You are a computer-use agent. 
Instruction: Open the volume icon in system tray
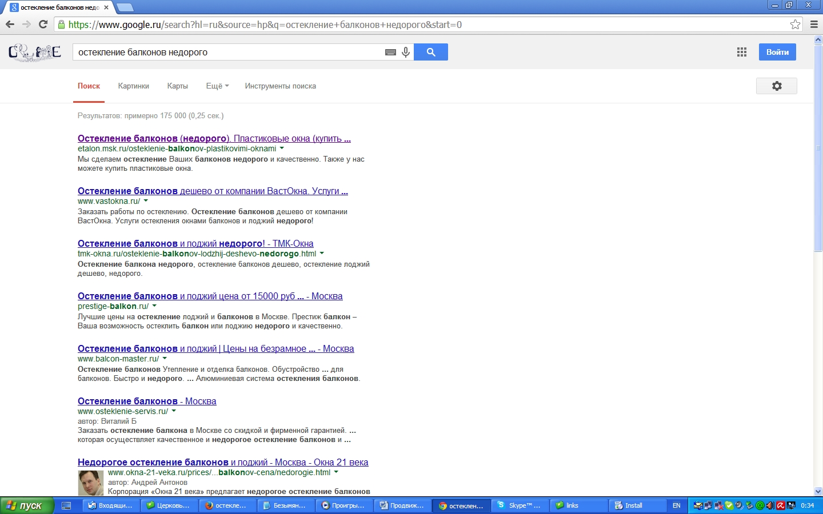click(769, 506)
